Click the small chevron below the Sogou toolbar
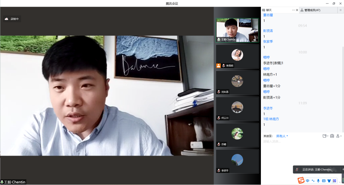The width and height of the screenshot is (344, 185). coord(340,182)
